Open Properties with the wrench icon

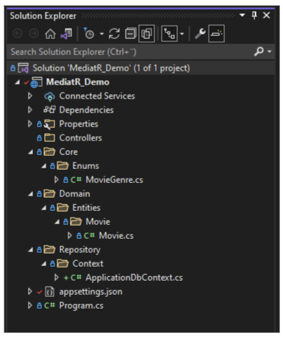(x=200, y=34)
